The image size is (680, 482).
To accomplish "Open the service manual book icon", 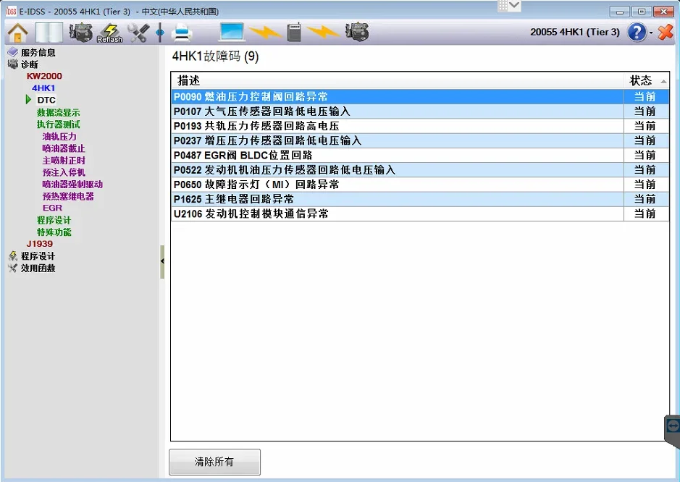I will pyautogui.click(x=49, y=33).
